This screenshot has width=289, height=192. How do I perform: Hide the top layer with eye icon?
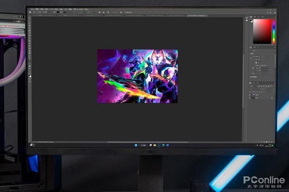click(x=249, y=95)
